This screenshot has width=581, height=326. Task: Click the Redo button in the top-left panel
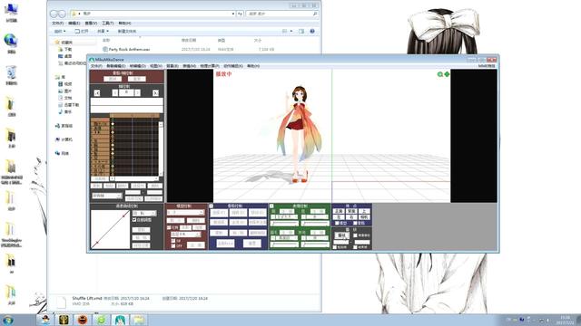click(x=137, y=79)
